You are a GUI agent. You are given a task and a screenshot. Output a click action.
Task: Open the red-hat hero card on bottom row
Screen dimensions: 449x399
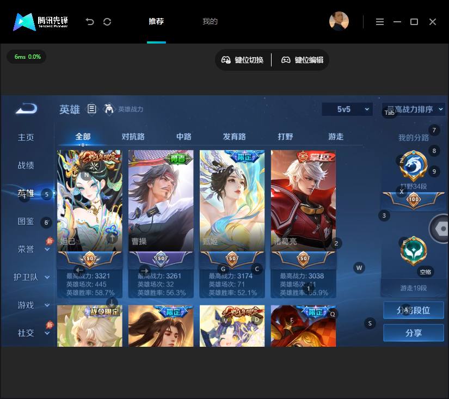[304, 326]
